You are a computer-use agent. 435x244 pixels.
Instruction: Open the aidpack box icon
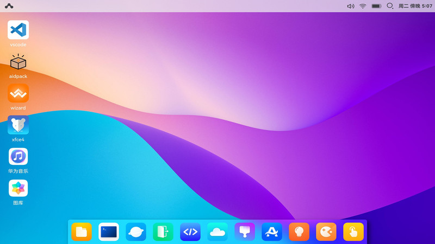tap(18, 62)
